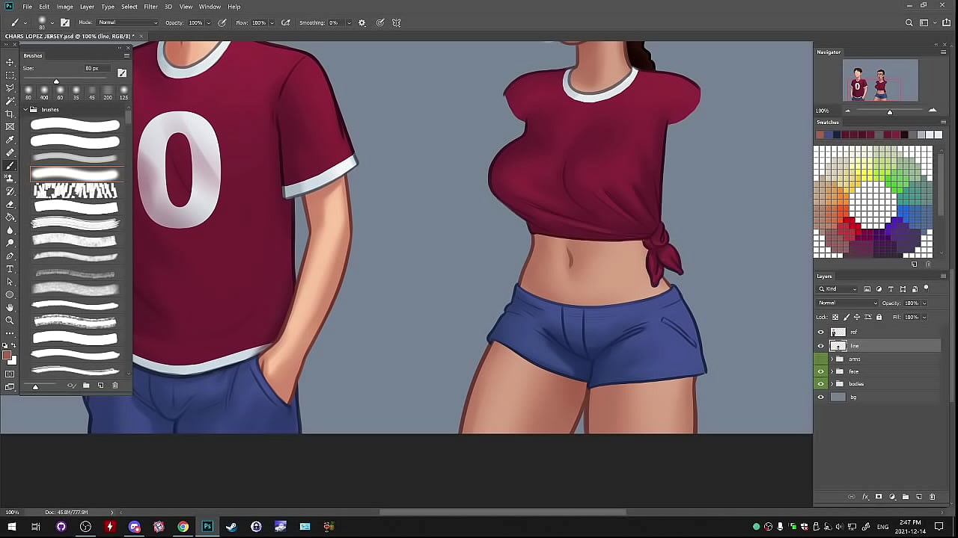Toggle visibility of the face group
The height and width of the screenshot is (538, 958).
tap(820, 371)
